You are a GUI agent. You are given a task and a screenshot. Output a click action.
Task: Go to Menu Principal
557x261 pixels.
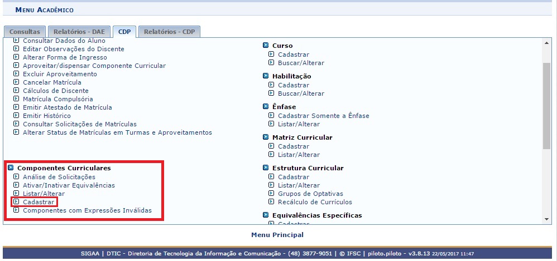tap(277, 235)
